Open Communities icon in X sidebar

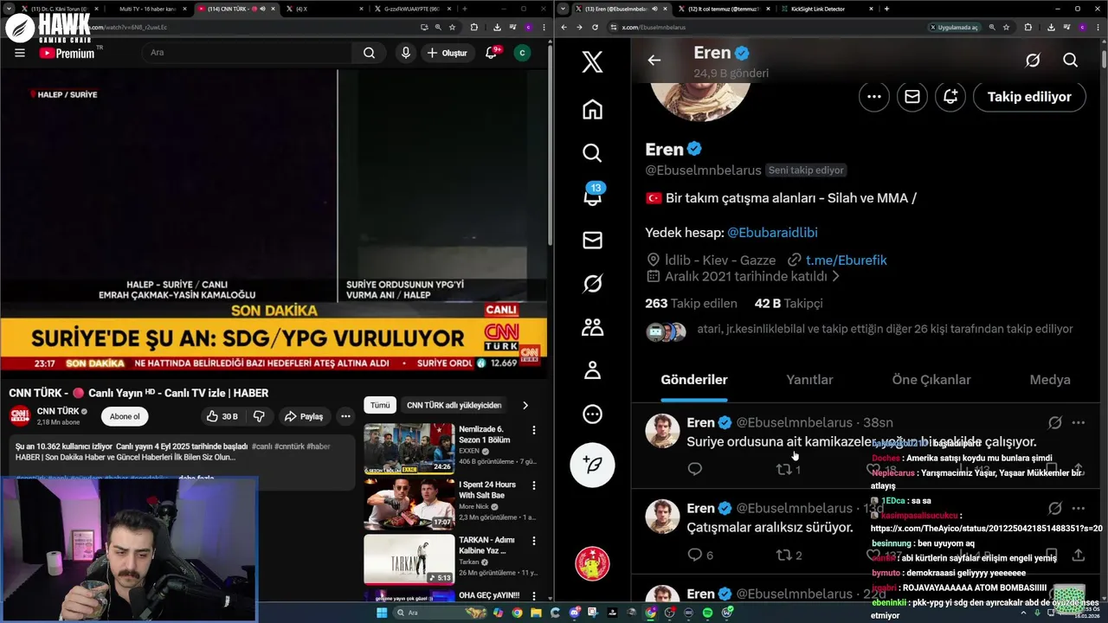click(x=592, y=327)
